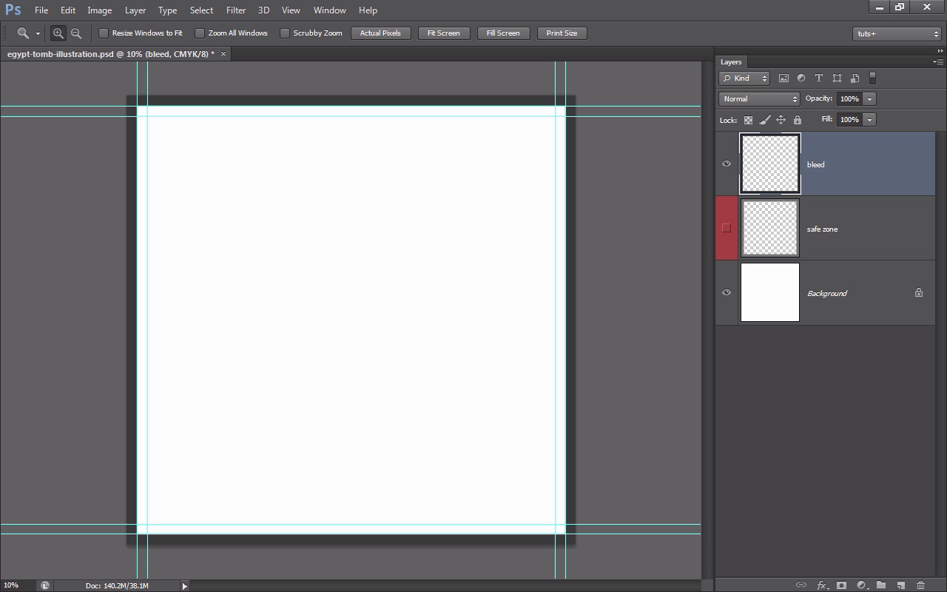Click the Actual Pixels button
The image size is (947, 592).
(380, 33)
